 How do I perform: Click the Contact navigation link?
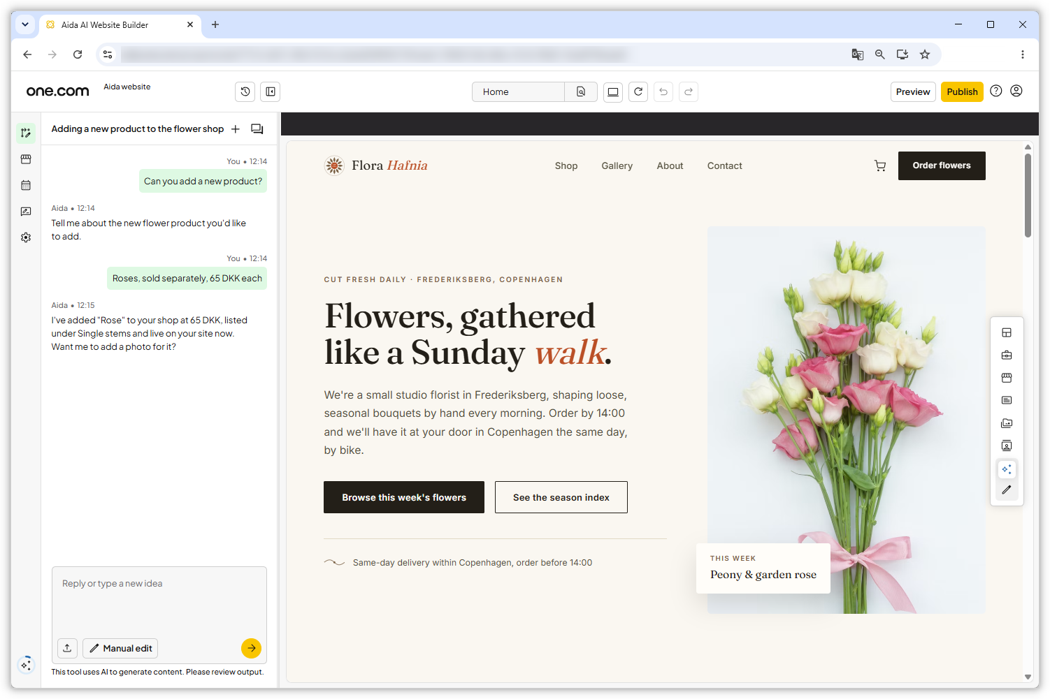[724, 165]
